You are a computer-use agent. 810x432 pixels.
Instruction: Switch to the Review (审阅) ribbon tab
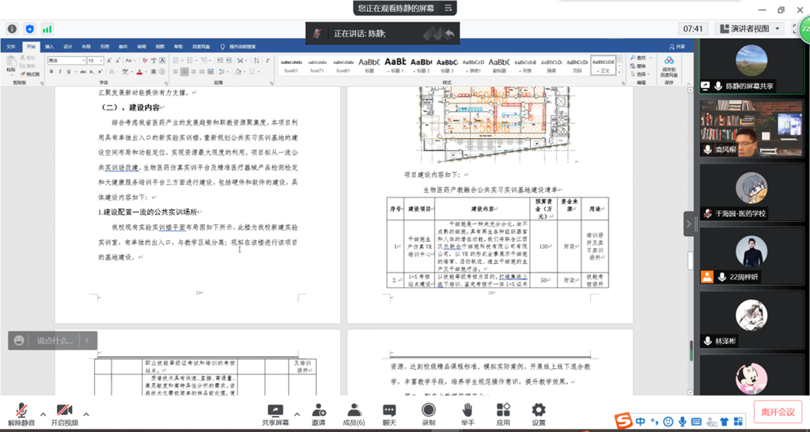[x=142, y=47]
